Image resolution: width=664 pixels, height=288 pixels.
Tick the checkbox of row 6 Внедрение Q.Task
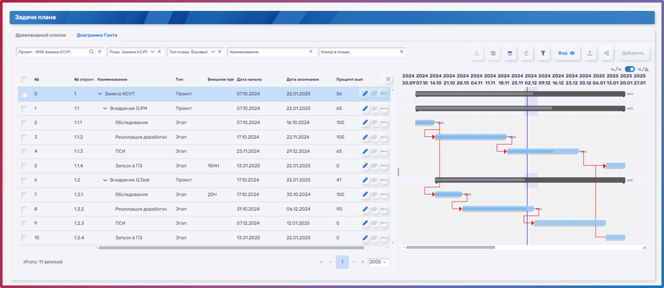point(24,180)
